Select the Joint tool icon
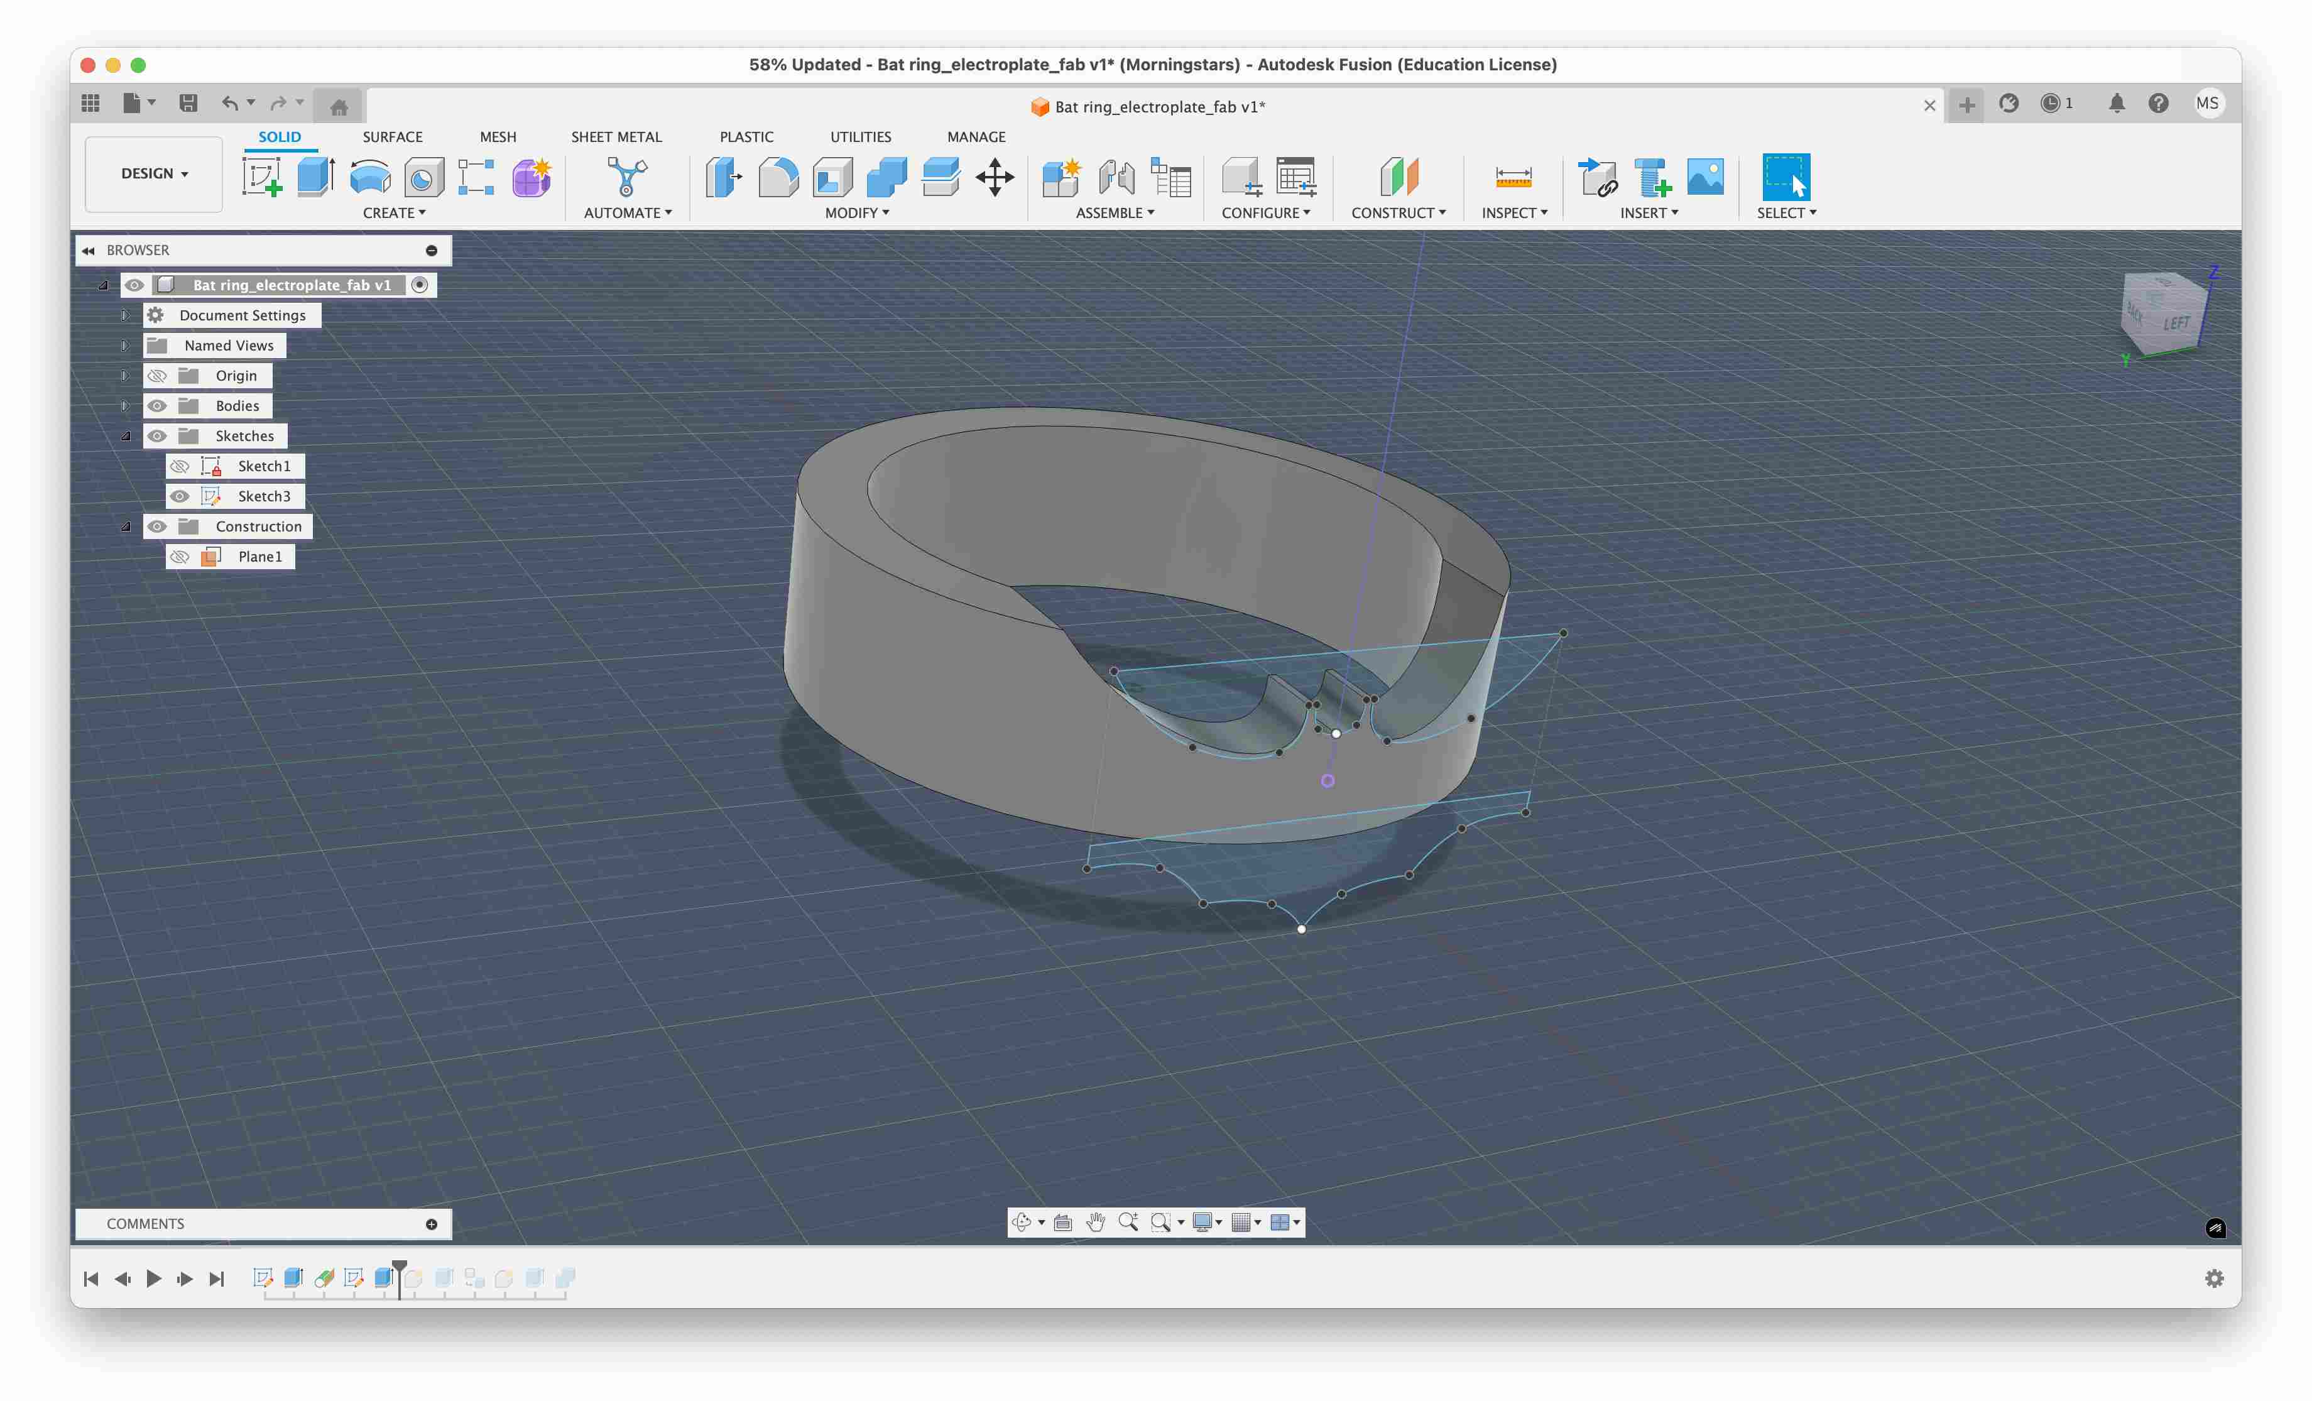This screenshot has height=1401, width=2312. [1116, 177]
